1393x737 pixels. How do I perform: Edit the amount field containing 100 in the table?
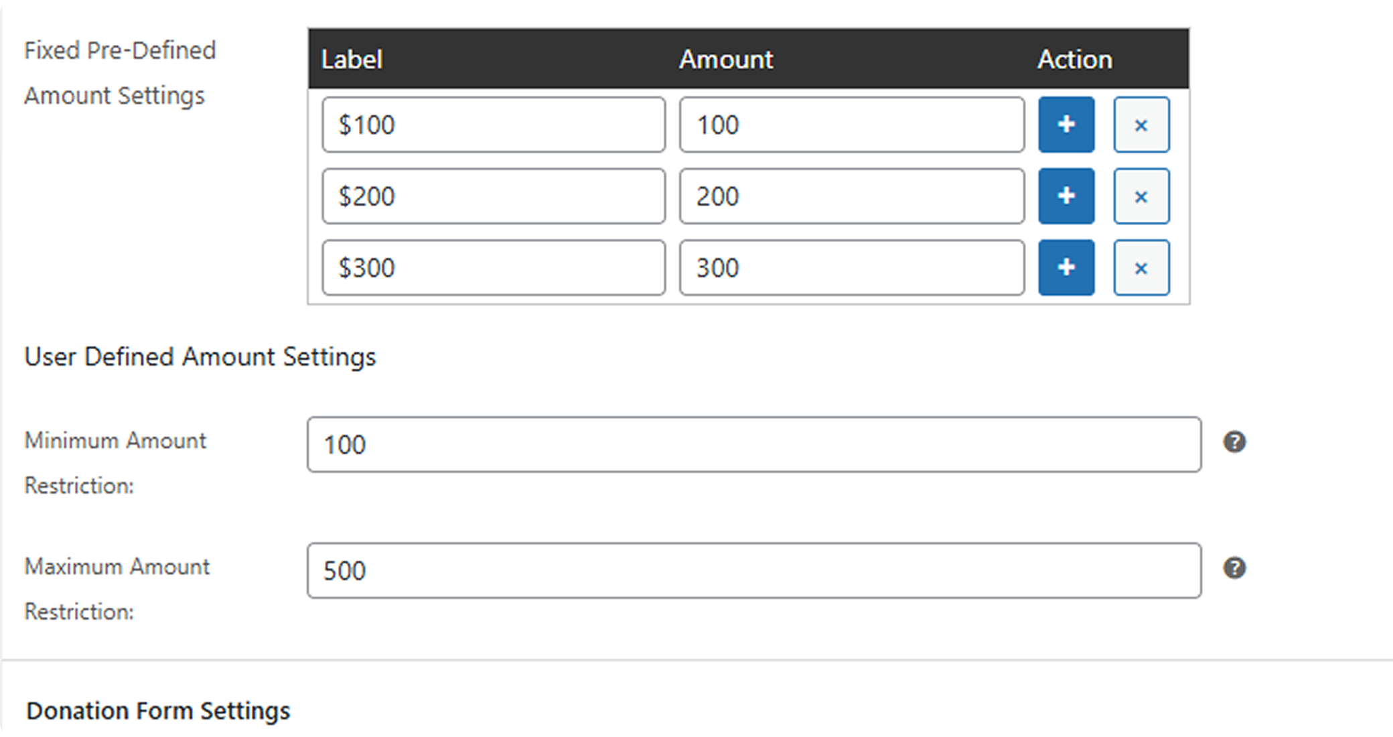tap(851, 125)
